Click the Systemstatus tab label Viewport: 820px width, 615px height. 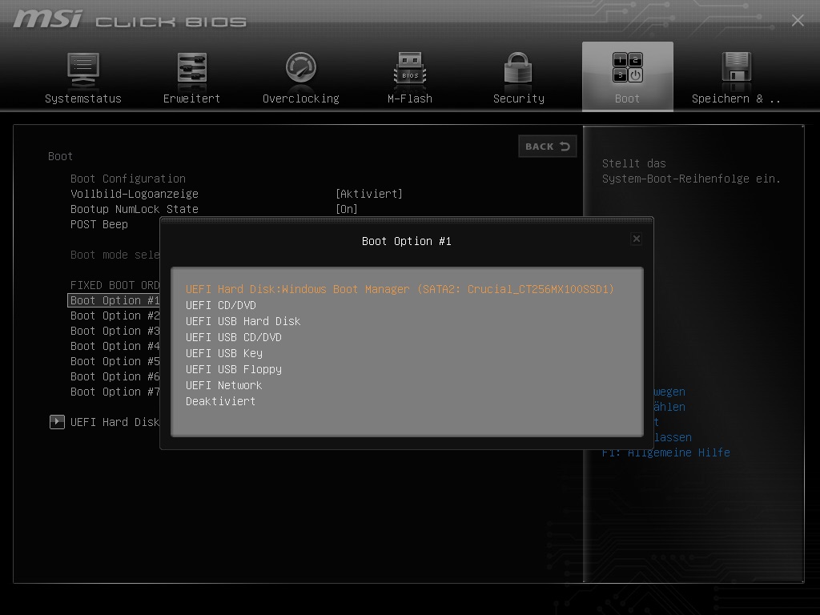83,98
